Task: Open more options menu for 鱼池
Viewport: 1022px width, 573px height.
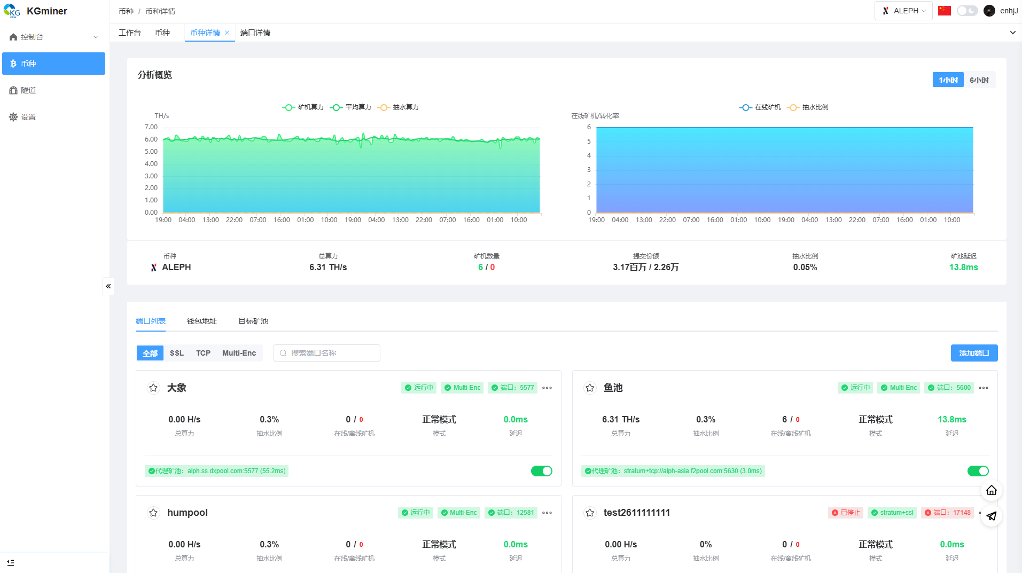Action: pos(984,388)
